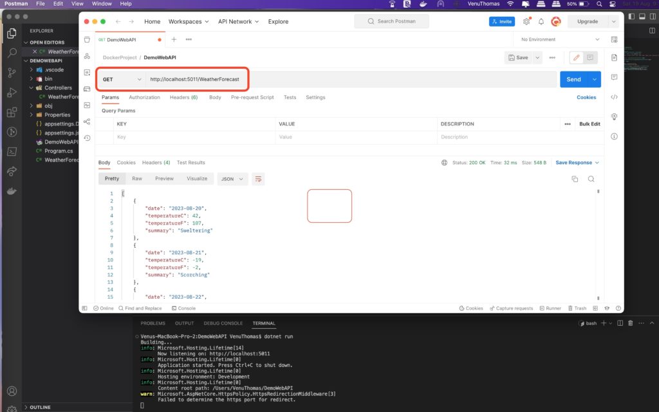Click the Bulk Edit link
This screenshot has height=412, width=659.
click(589, 124)
